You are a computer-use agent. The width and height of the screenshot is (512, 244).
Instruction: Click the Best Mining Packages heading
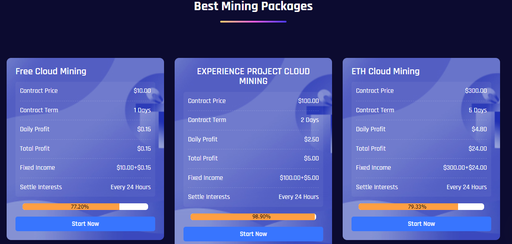click(x=253, y=7)
